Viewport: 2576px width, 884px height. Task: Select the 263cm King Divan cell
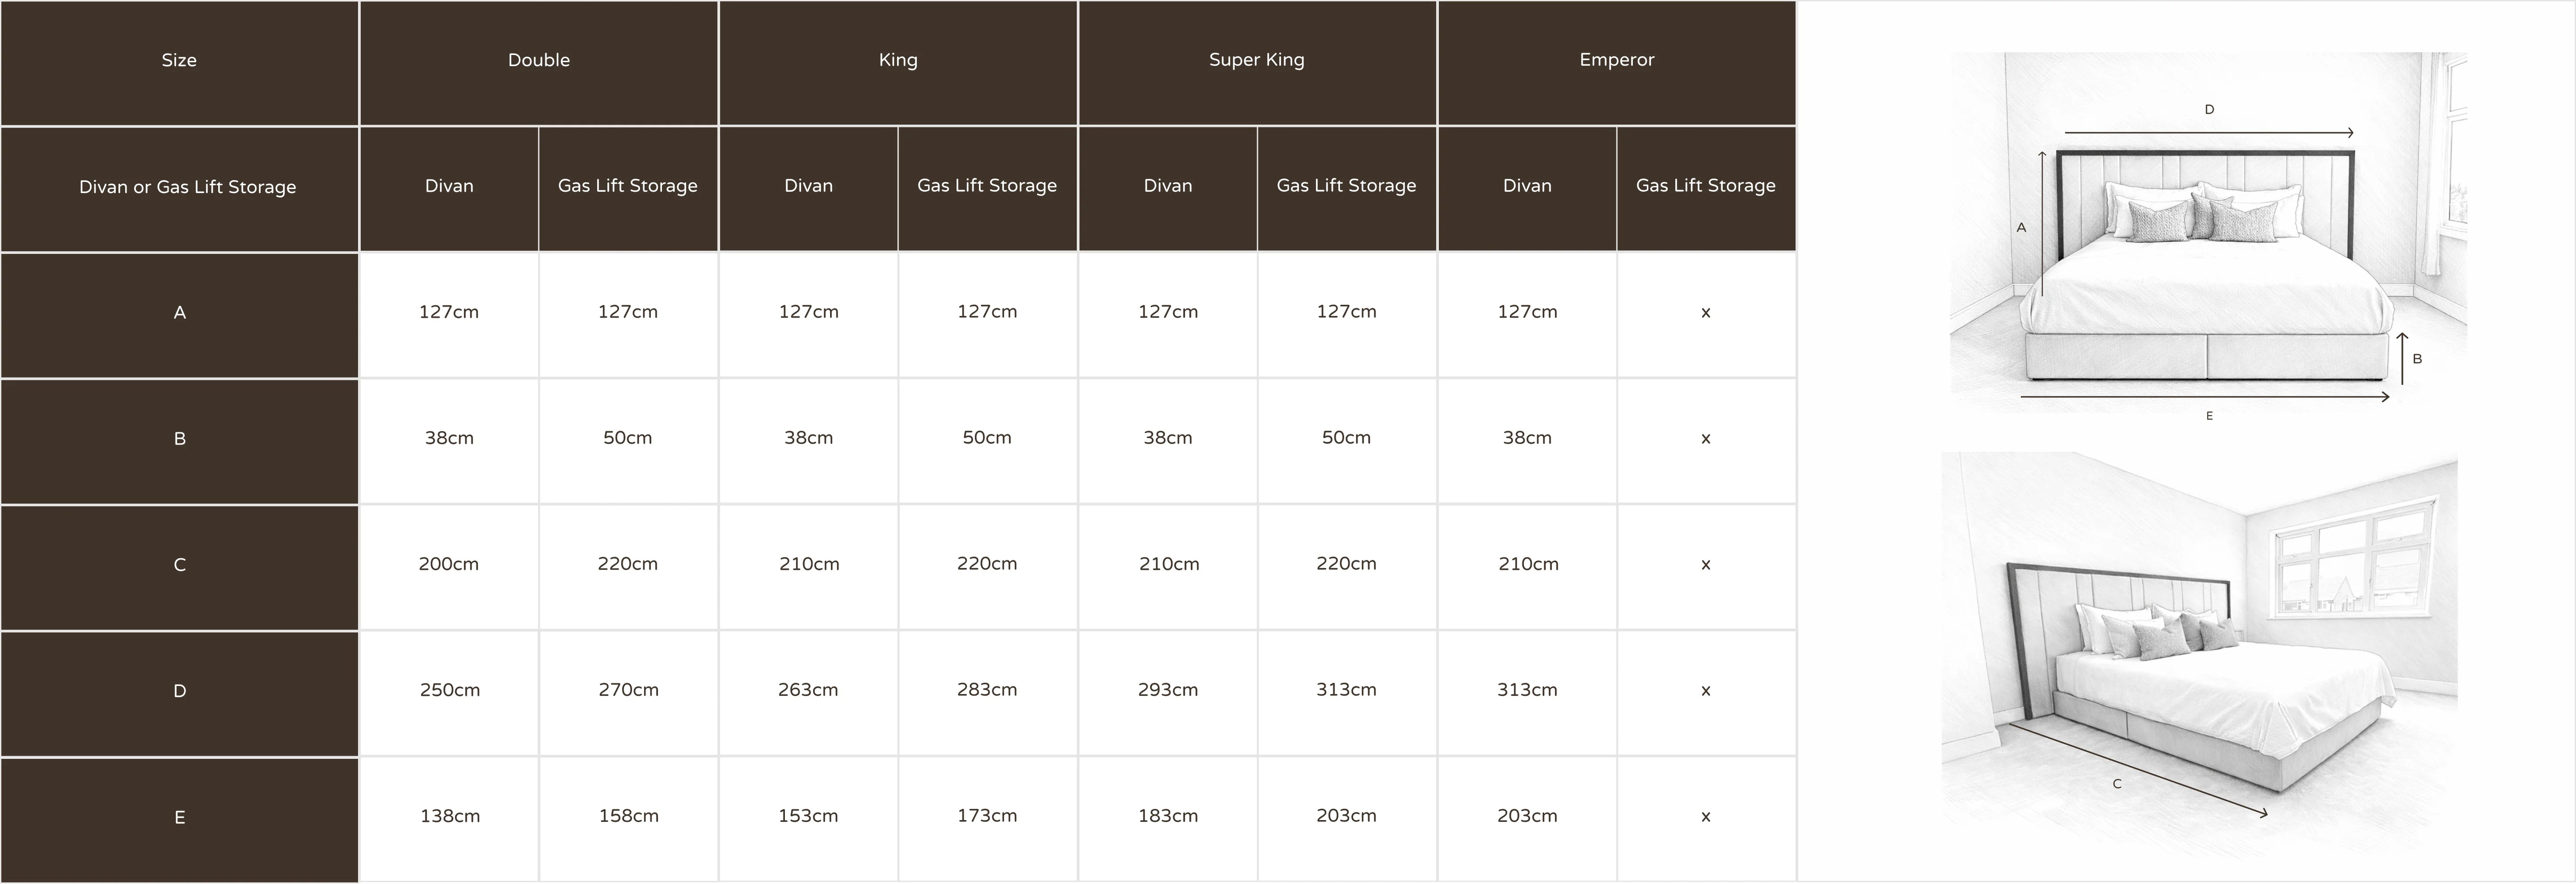tap(808, 691)
